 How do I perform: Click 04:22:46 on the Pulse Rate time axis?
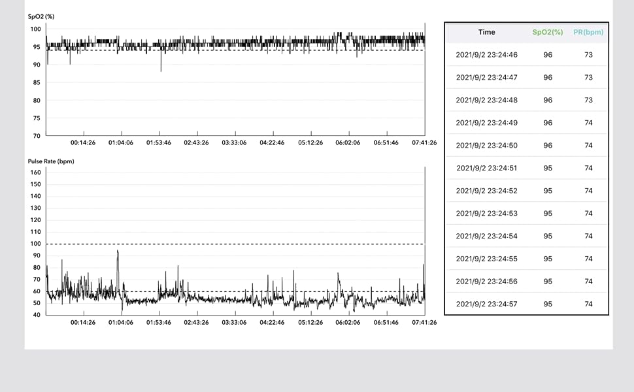pos(272,323)
